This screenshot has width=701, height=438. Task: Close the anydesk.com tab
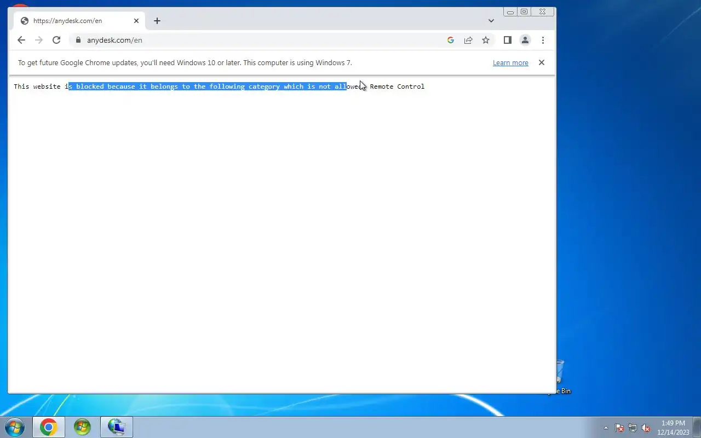136,21
